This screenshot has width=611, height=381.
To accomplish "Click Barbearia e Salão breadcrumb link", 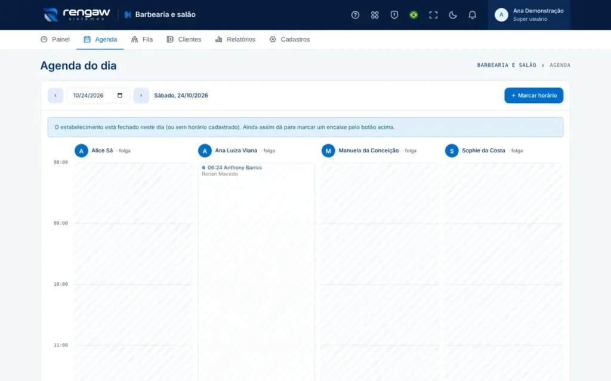I will point(507,65).
